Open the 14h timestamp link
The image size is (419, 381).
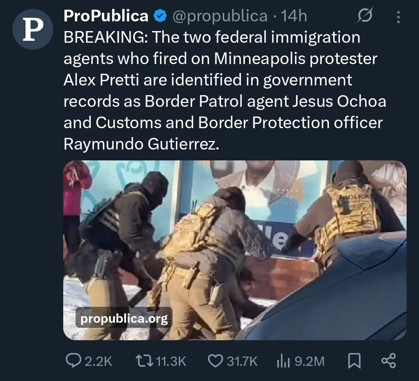click(x=294, y=16)
